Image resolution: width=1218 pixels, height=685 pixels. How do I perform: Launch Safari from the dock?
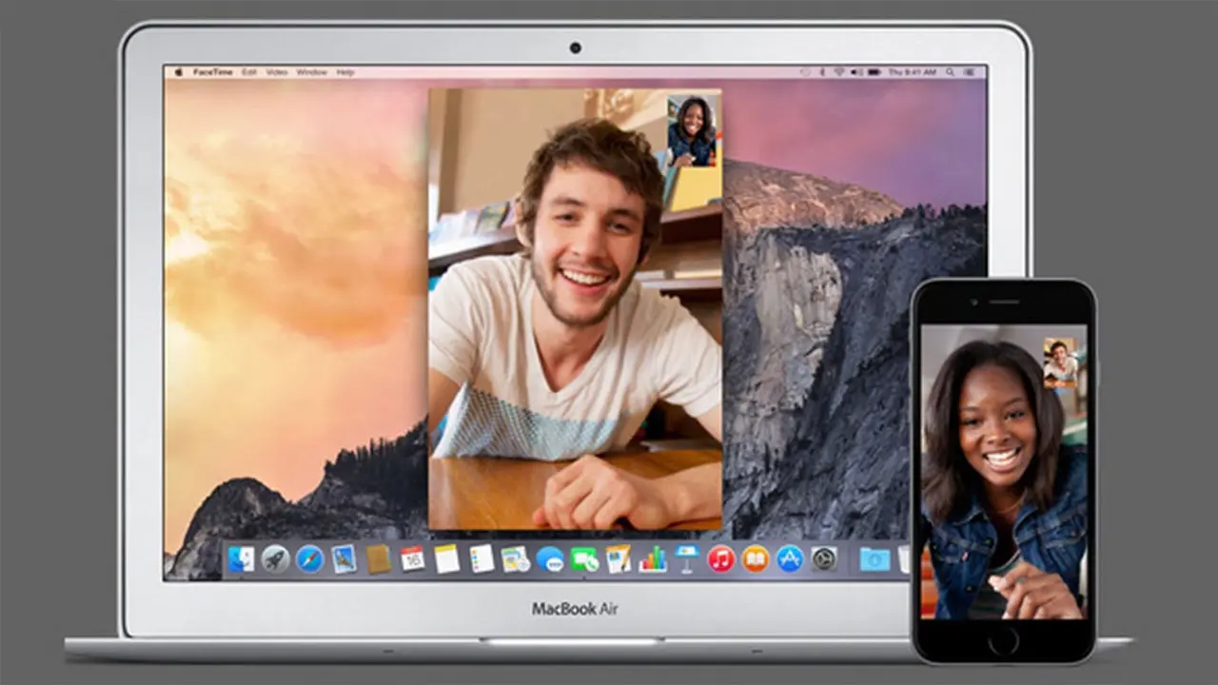click(309, 559)
